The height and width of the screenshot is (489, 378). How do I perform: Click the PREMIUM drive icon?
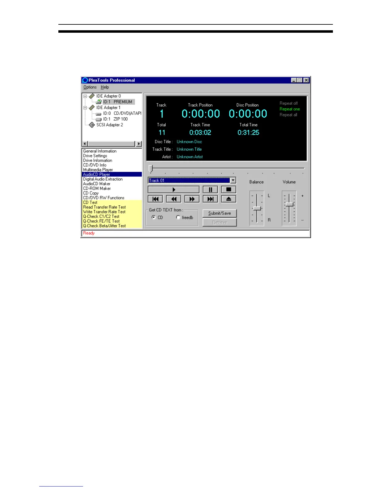[99, 102]
